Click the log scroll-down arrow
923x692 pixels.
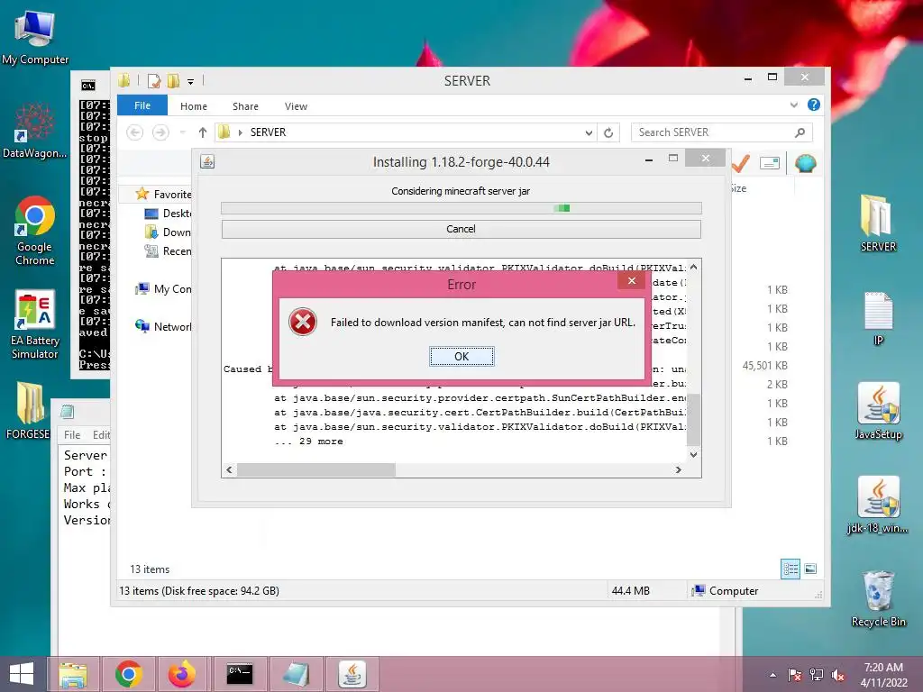click(x=693, y=454)
